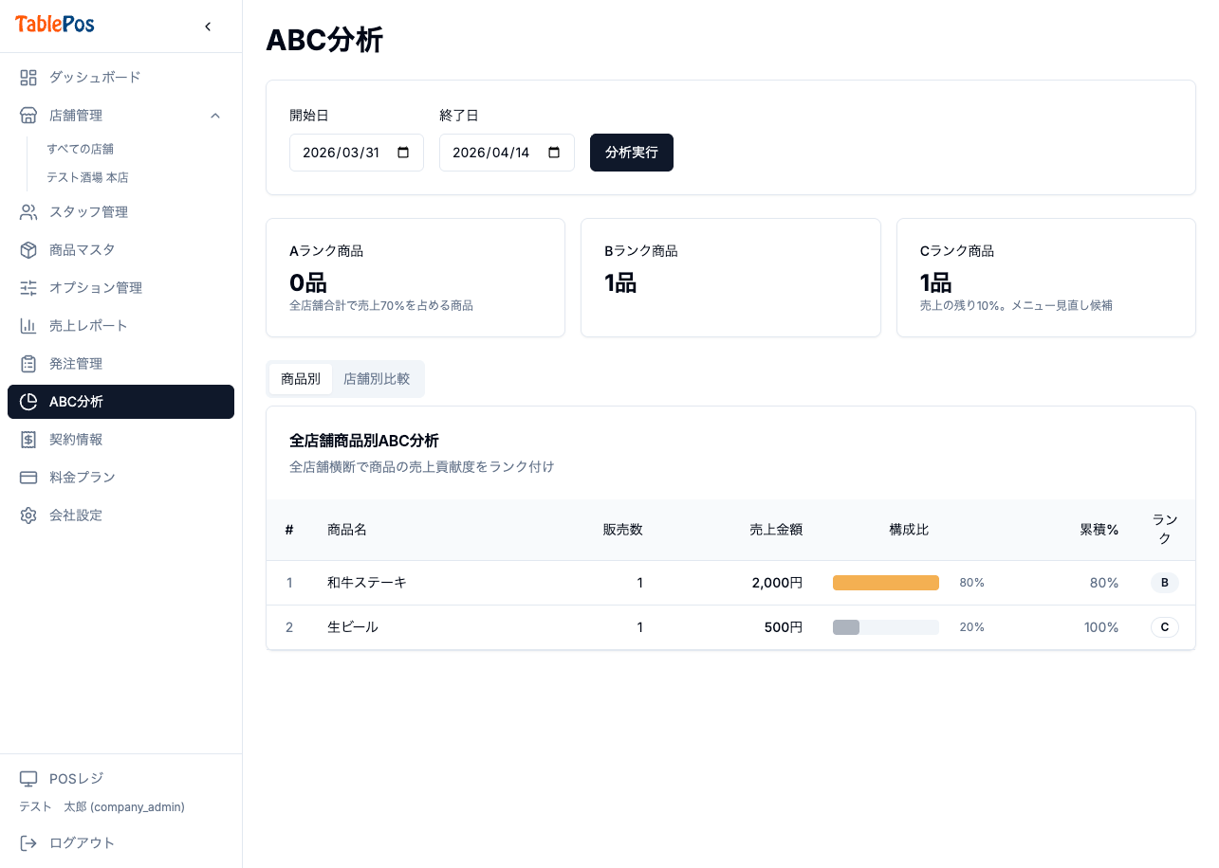This screenshot has height=868, width=1219.
Task: Click user name テスト 太郎 (company_admin)
Action: [x=102, y=807]
